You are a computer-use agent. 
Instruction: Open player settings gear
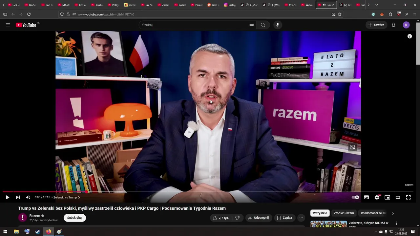coord(377,197)
